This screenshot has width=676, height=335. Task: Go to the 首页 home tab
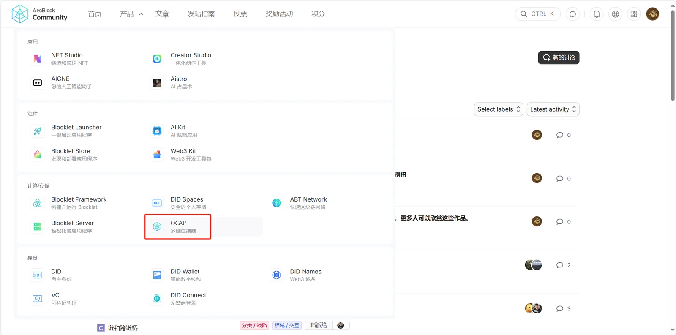[95, 14]
